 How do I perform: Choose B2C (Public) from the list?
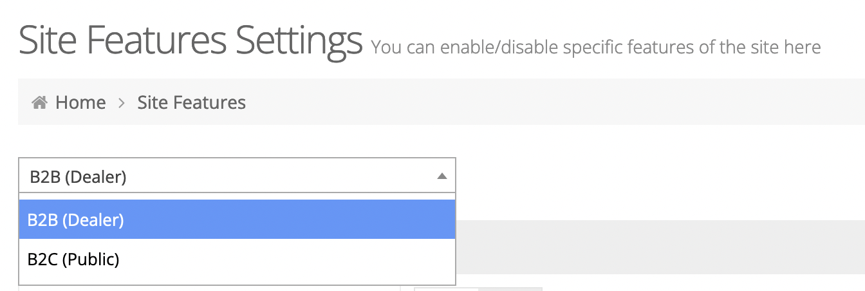237,259
